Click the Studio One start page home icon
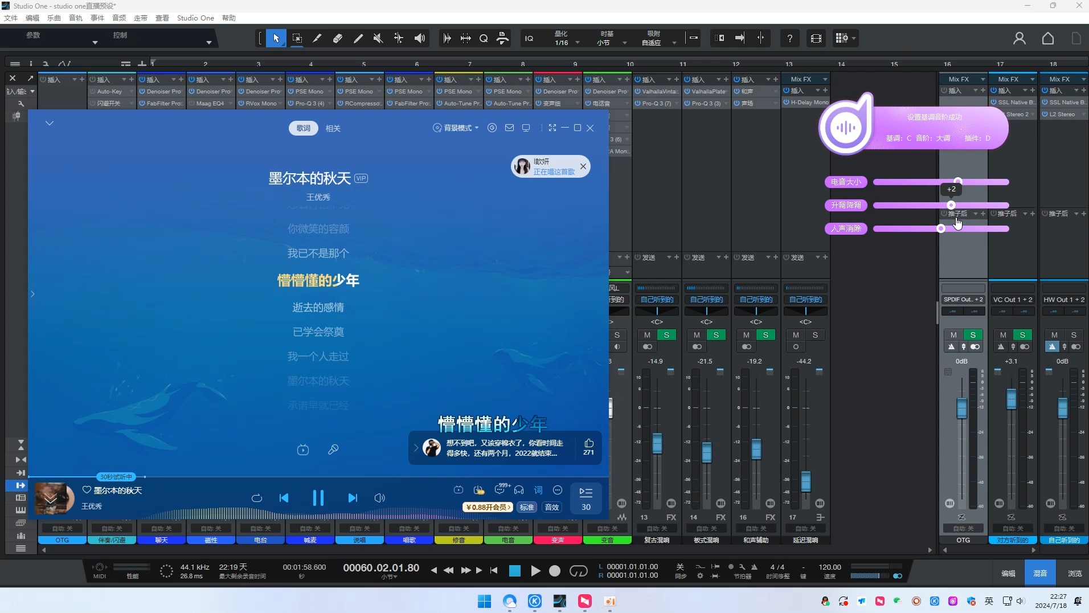The image size is (1089, 613). click(x=1048, y=38)
